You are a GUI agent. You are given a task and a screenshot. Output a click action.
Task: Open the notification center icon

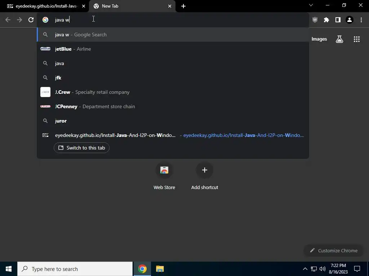(x=357, y=269)
